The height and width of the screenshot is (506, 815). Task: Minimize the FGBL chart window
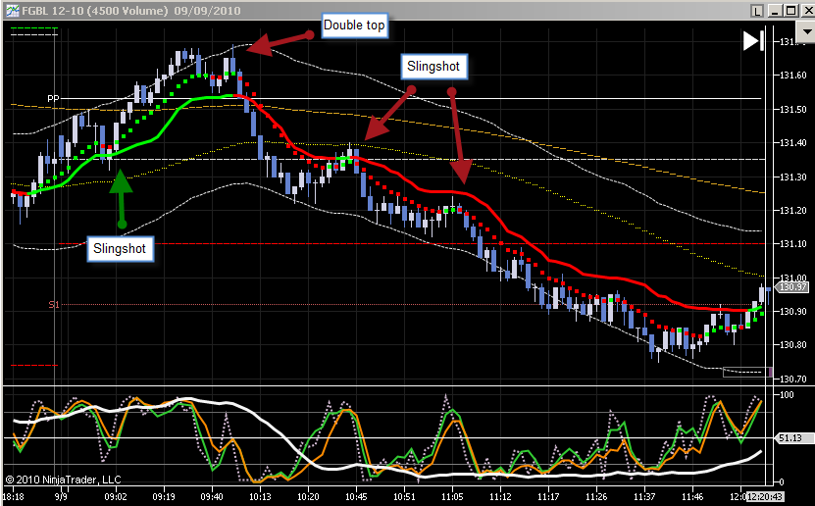(x=775, y=11)
